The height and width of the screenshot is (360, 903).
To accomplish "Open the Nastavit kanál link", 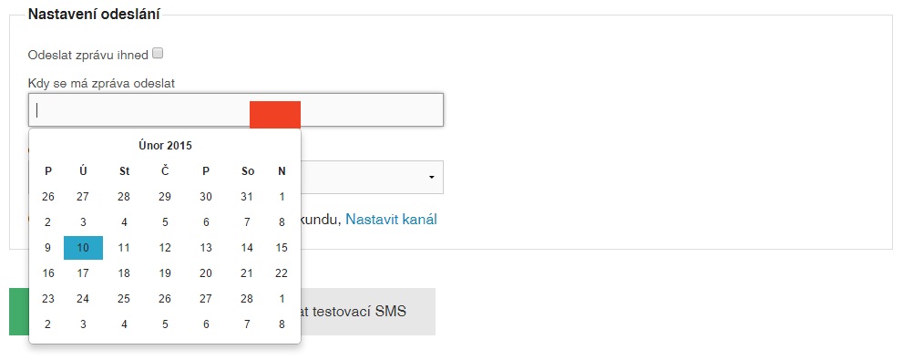I will click(x=391, y=220).
